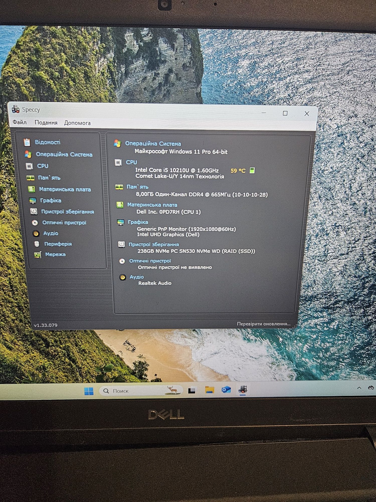Screen dimensions: 376x502
Task: Open the Допомога menu
Action: (x=77, y=123)
